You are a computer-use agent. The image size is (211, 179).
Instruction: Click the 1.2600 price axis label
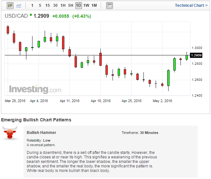197,80
